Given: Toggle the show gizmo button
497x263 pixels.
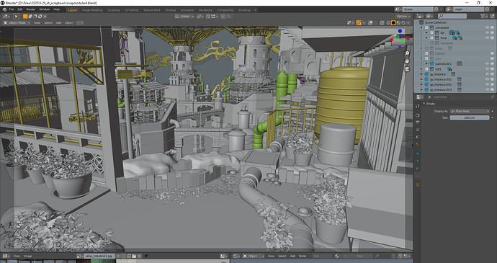Looking at the screenshot, I should click(359, 22).
